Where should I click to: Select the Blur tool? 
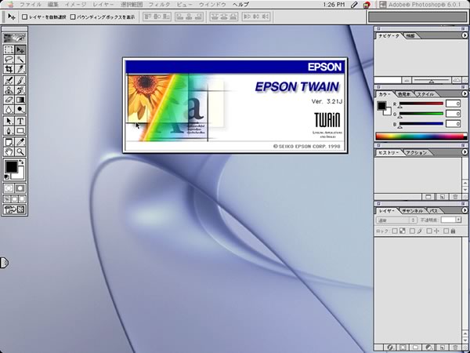pyautogui.click(x=9, y=109)
